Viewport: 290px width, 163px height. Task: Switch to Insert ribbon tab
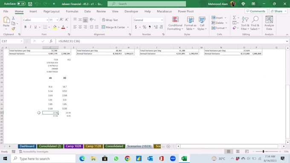tap(33, 11)
